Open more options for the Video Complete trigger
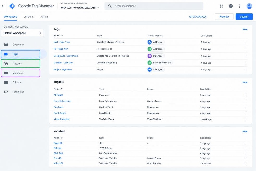The width and height of the screenshot is (256, 171). point(246,119)
